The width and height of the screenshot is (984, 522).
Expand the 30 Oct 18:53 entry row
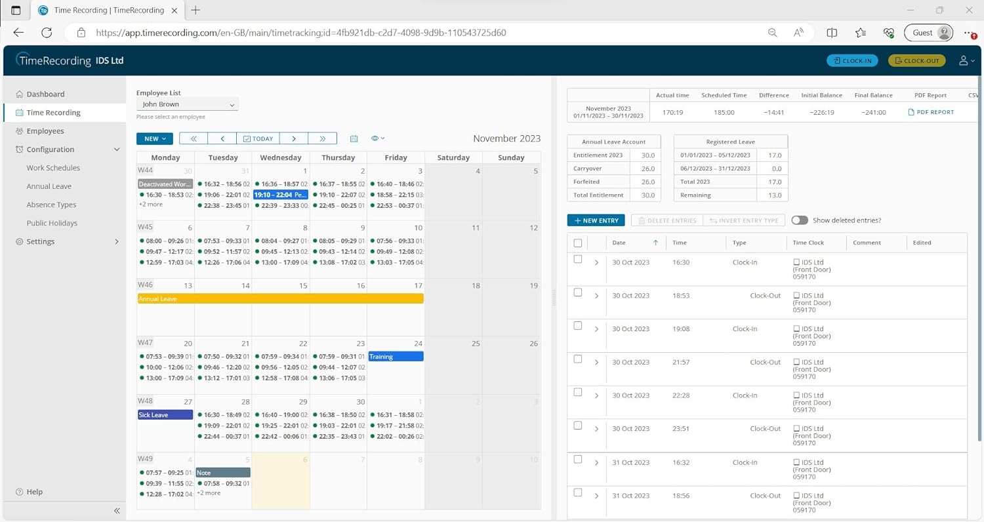coord(596,296)
